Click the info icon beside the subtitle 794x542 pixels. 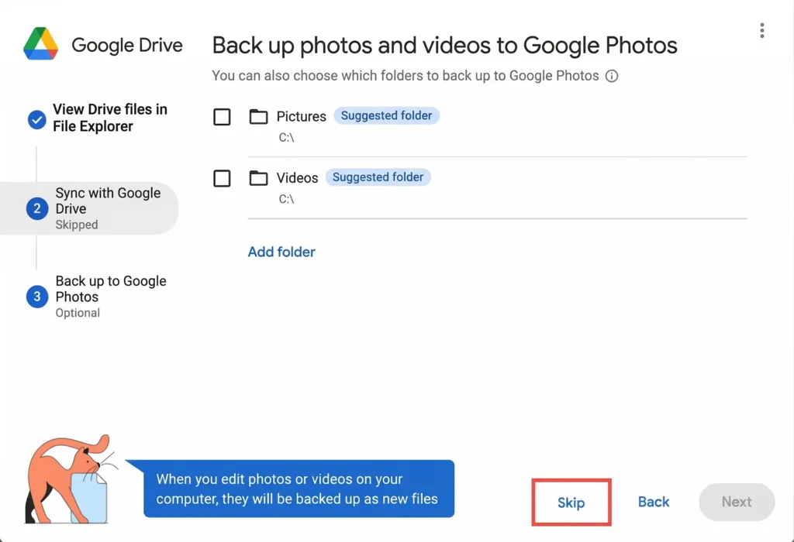point(612,76)
